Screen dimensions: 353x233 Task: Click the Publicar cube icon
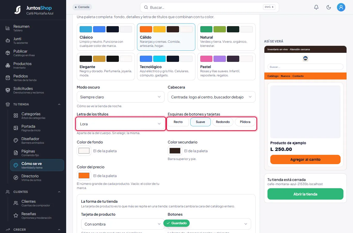8,53
